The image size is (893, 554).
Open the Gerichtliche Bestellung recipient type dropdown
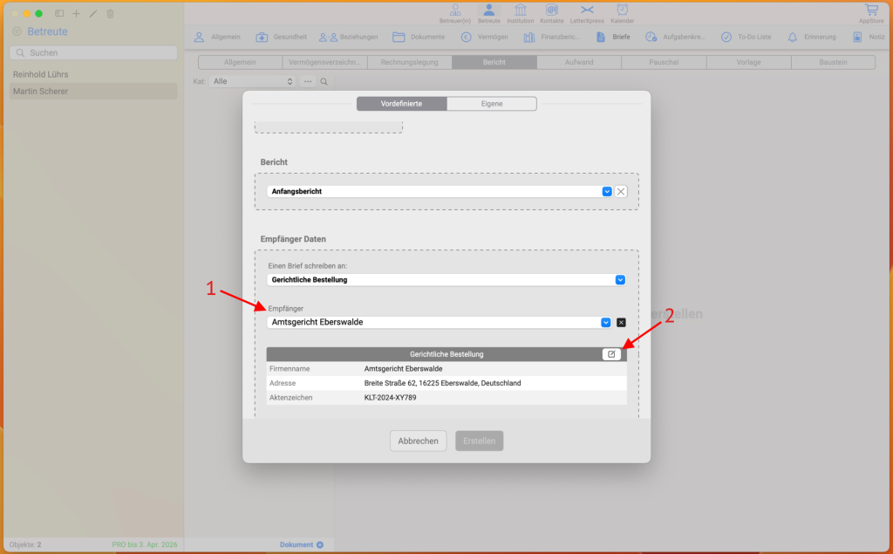620,280
